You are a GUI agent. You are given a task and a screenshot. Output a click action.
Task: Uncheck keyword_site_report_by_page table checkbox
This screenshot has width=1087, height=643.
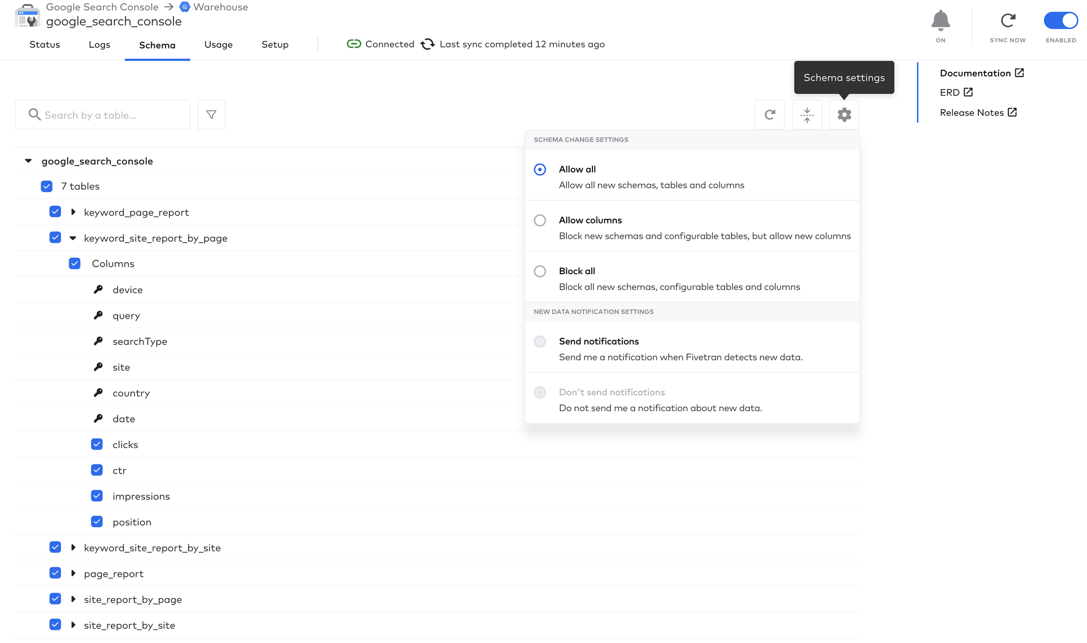pos(55,237)
